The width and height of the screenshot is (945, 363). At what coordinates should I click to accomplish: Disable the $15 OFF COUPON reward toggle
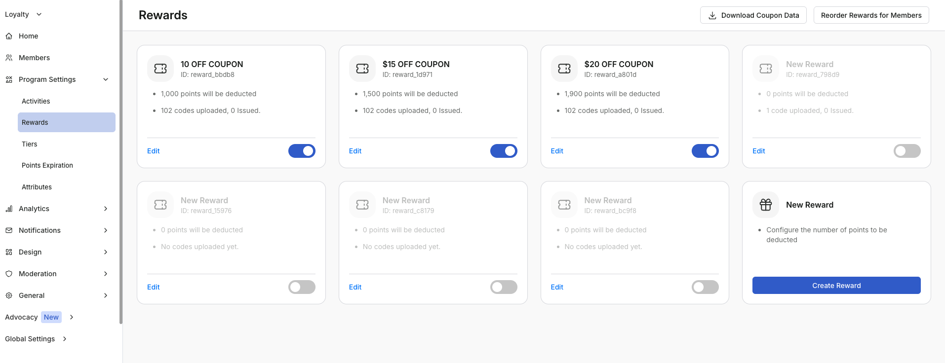(x=504, y=151)
